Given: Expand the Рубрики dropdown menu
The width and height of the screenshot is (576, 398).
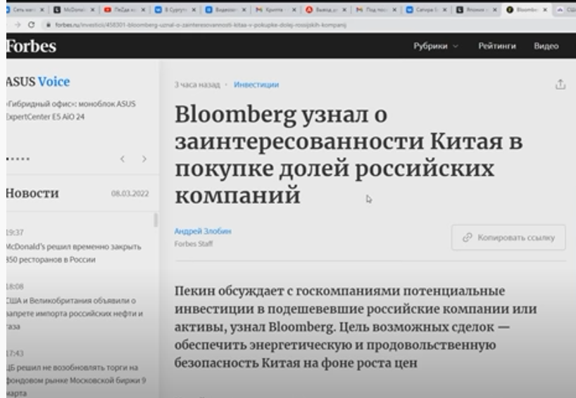Looking at the screenshot, I should tap(435, 46).
